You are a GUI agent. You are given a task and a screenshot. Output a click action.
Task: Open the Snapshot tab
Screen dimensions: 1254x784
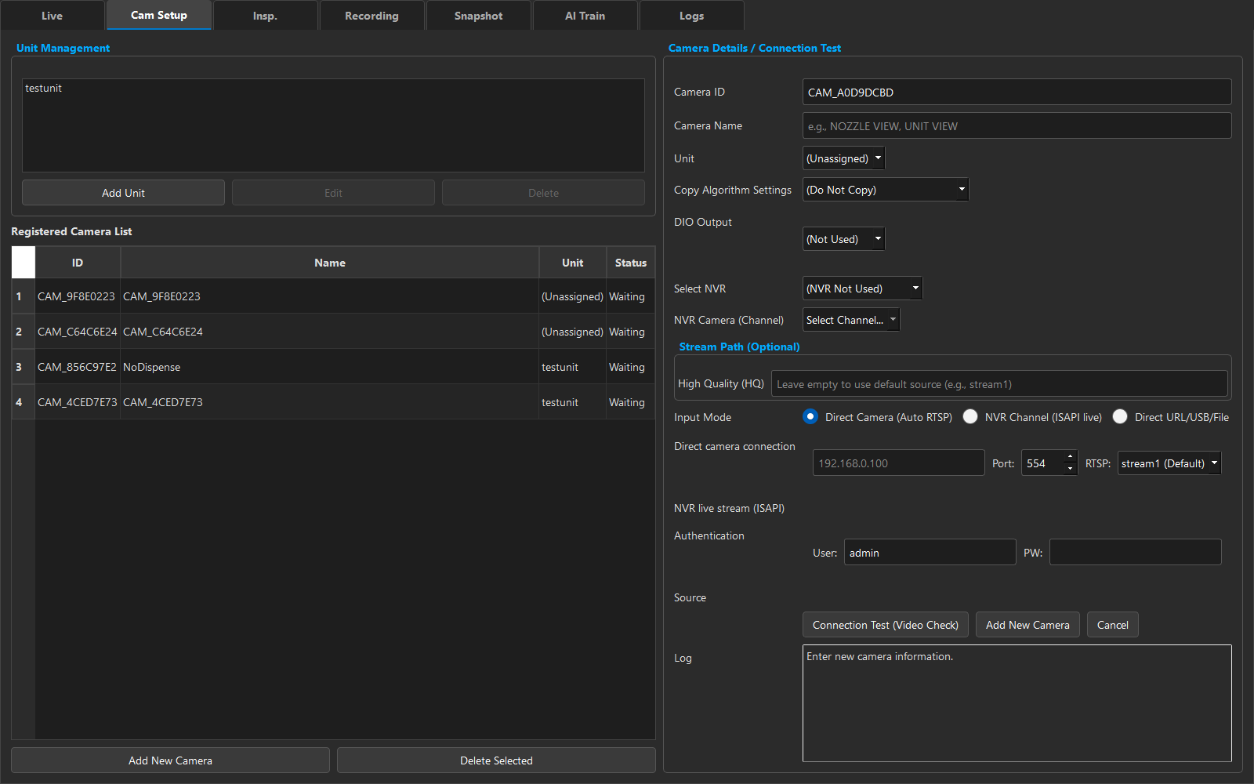478,16
